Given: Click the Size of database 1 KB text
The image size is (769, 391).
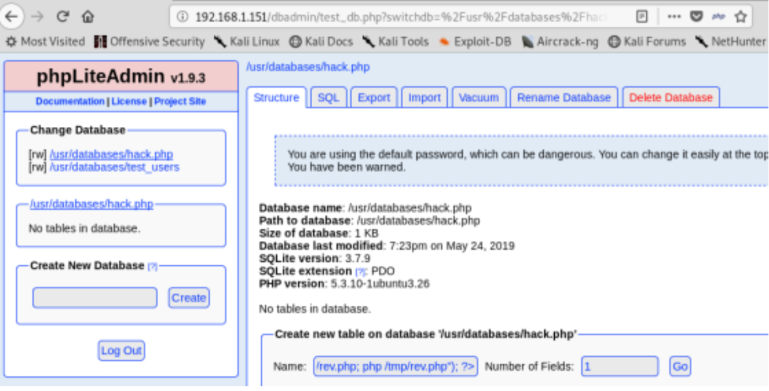Looking at the screenshot, I should coord(318,233).
